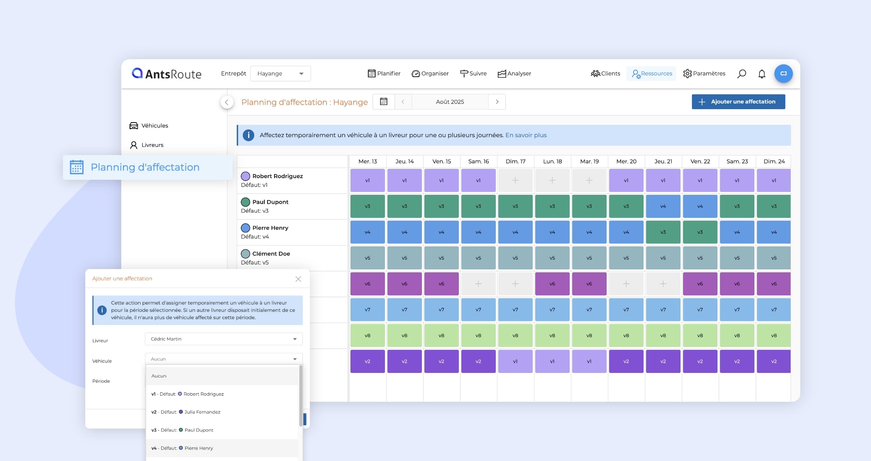
Task: Click the info icon in the blue banner
Action: click(249, 135)
